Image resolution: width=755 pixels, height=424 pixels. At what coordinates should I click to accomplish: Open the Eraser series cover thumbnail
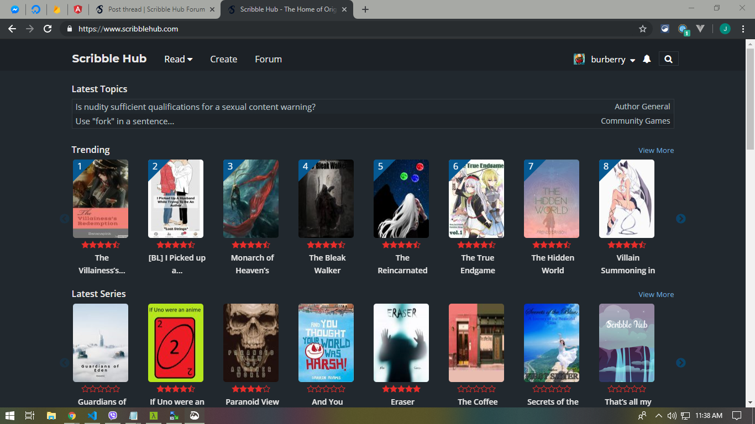(x=401, y=342)
